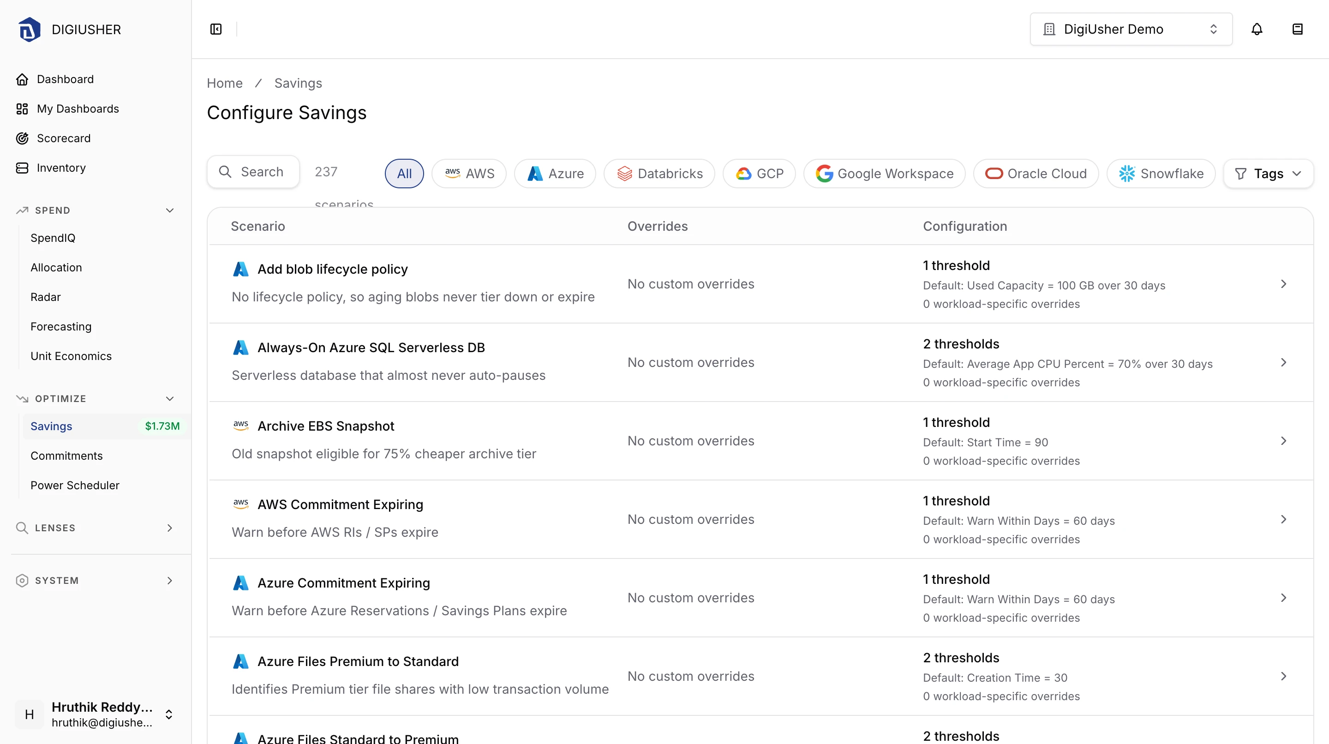Filter scenarios by Oracle Cloud
Screen dimensions: 1329x744
[1036, 174]
